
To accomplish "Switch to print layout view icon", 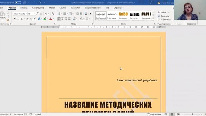I will [172, 114].
